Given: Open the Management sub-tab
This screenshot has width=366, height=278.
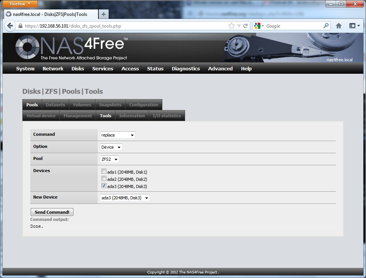Looking at the screenshot, I should click(x=78, y=116).
